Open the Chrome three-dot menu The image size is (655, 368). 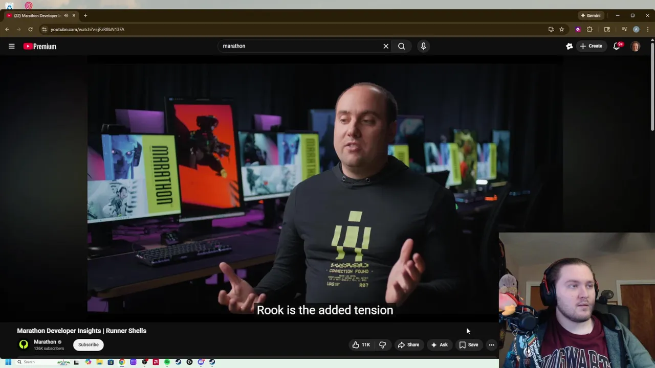(x=648, y=29)
